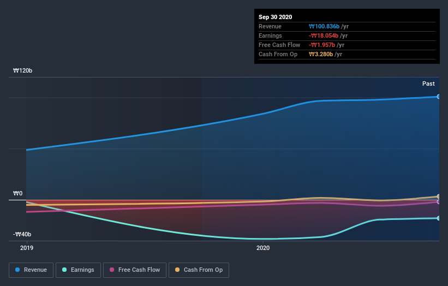Toggle the Earnings legend button
Image resolution: width=448 pixels, height=286 pixels.
(x=78, y=270)
